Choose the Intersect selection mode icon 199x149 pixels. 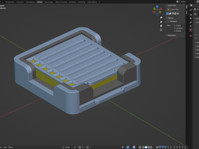pos(178,14)
